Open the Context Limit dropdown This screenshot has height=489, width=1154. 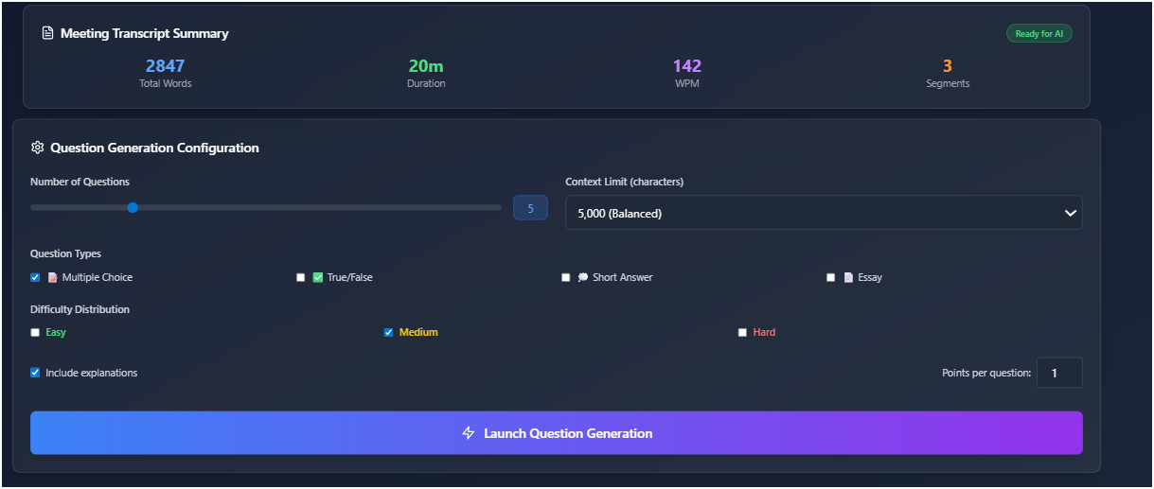823,213
